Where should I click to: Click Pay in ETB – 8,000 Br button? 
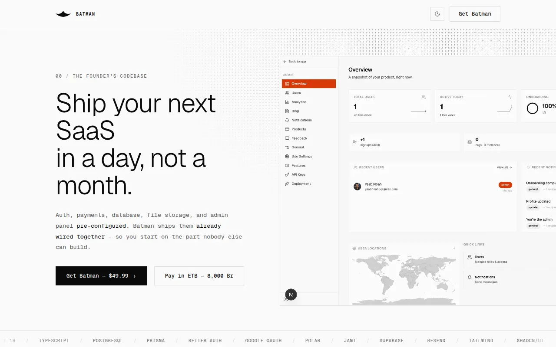click(199, 276)
